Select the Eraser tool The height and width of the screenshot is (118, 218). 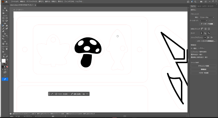pos(7,26)
